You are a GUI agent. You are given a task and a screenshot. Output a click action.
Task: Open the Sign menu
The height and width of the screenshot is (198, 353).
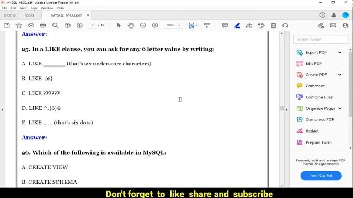point(34,8)
